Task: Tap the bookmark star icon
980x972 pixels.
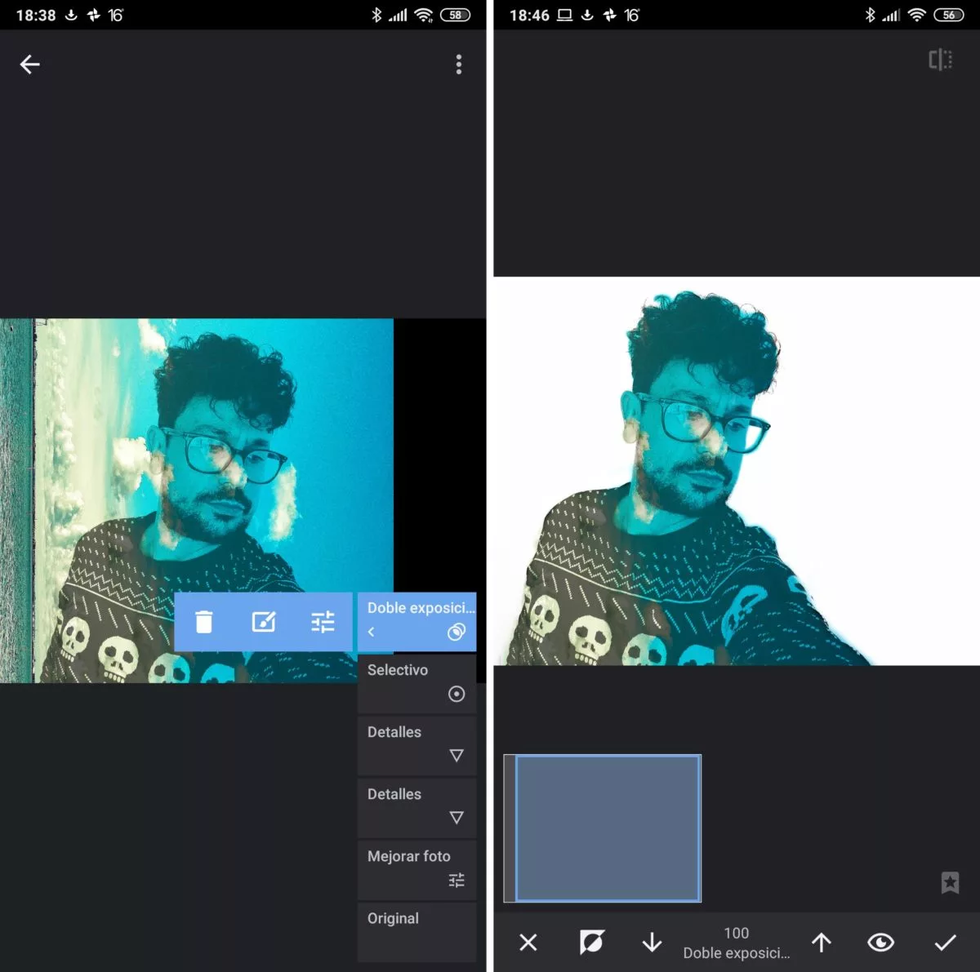Action: 949,882
